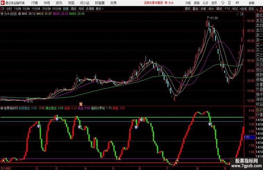Viewport: 263px width, 170px height.
Task: Expand the main chart indicator dropdown arrow
Action: point(19,14)
